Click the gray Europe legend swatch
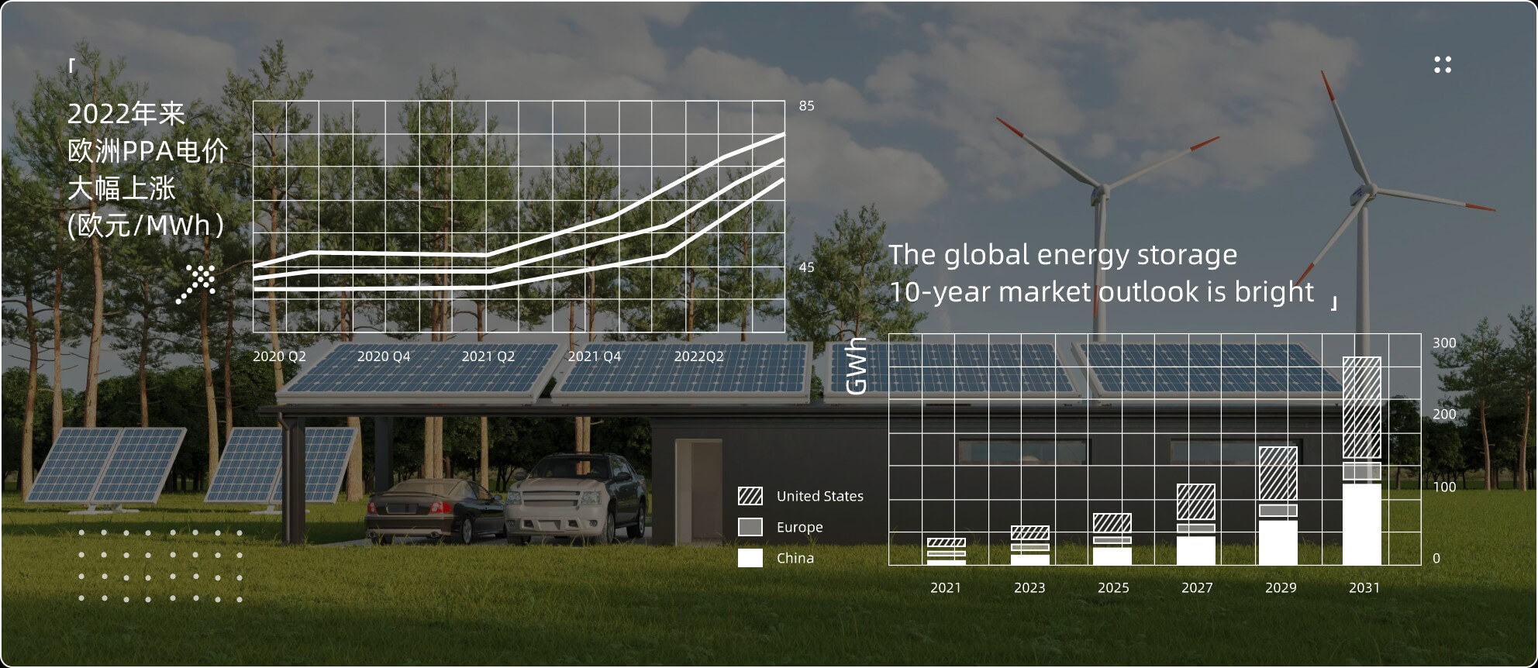 (x=750, y=527)
